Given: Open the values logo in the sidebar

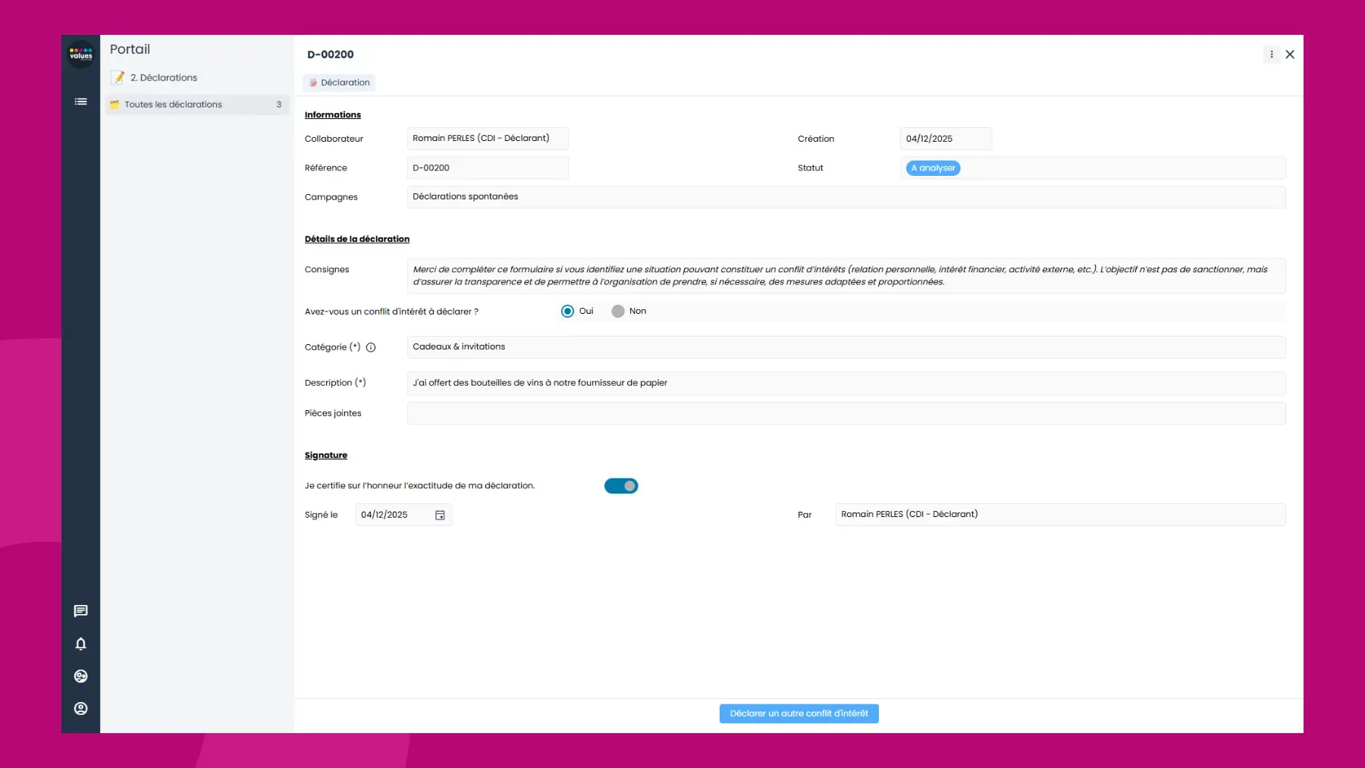Looking at the screenshot, I should point(80,55).
